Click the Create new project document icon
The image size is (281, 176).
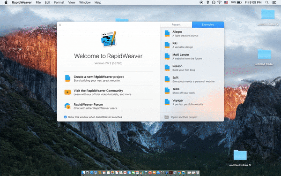click(67, 78)
